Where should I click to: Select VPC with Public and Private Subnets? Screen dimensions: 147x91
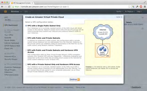tap(26, 38)
